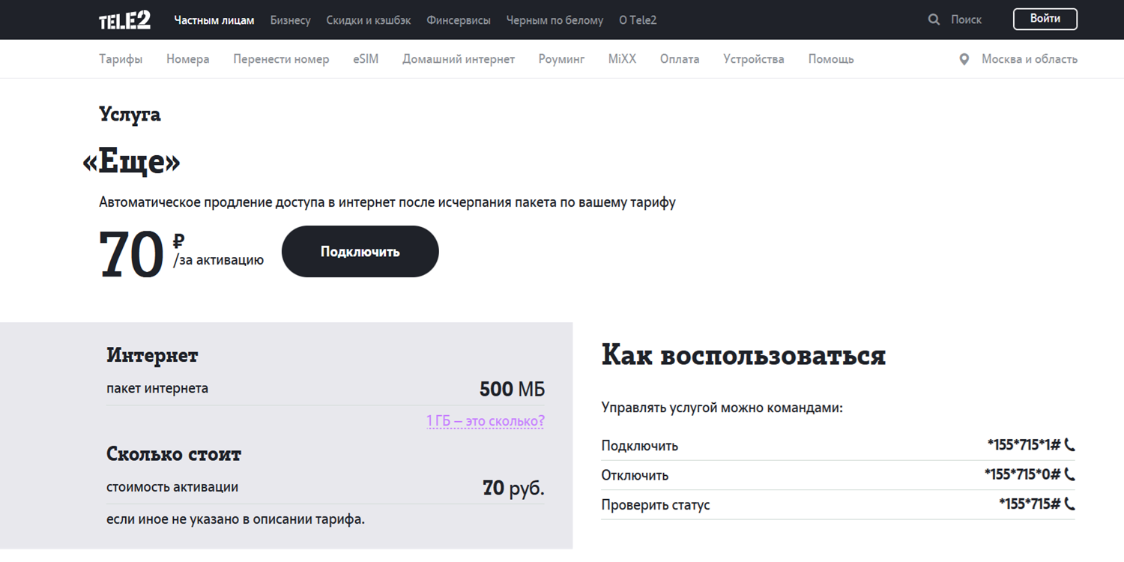
Task: Open the Тарифы menu item
Action: click(121, 59)
